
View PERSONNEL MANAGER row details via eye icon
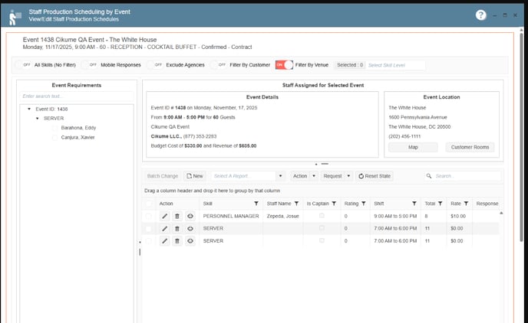point(190,217)
